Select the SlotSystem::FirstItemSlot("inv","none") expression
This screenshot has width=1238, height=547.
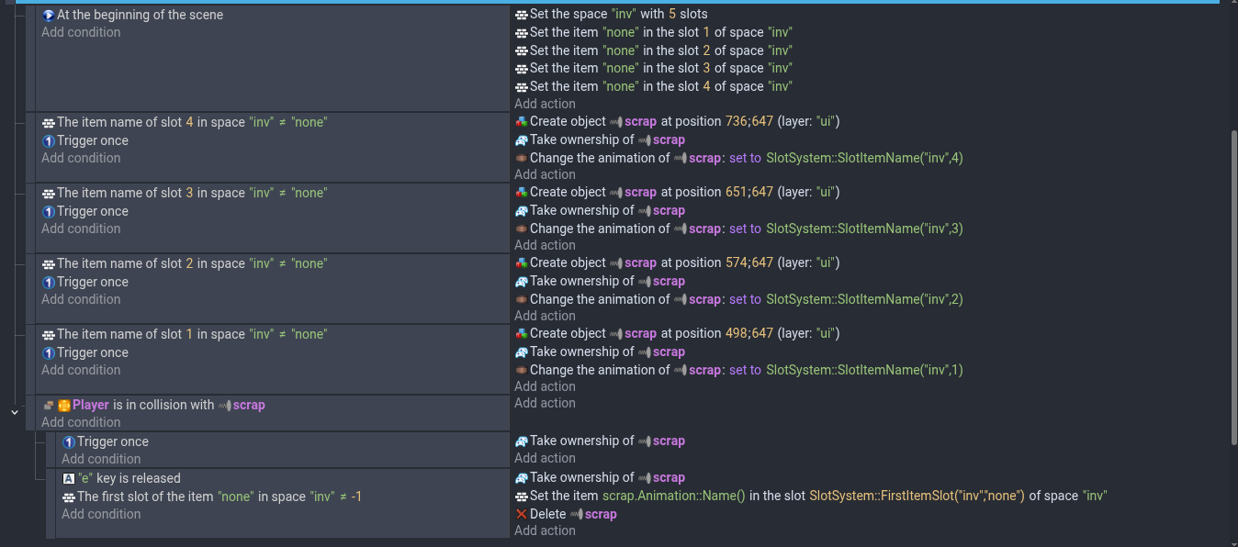coord(917,496)
